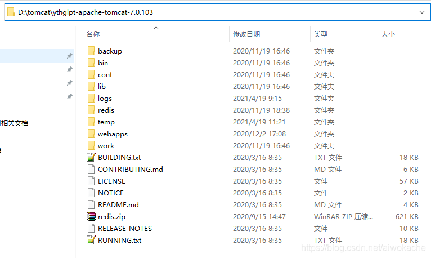This screenshot has width=431, height=258.
Task: Click the bin folder icon
Action: coord(91,63)
